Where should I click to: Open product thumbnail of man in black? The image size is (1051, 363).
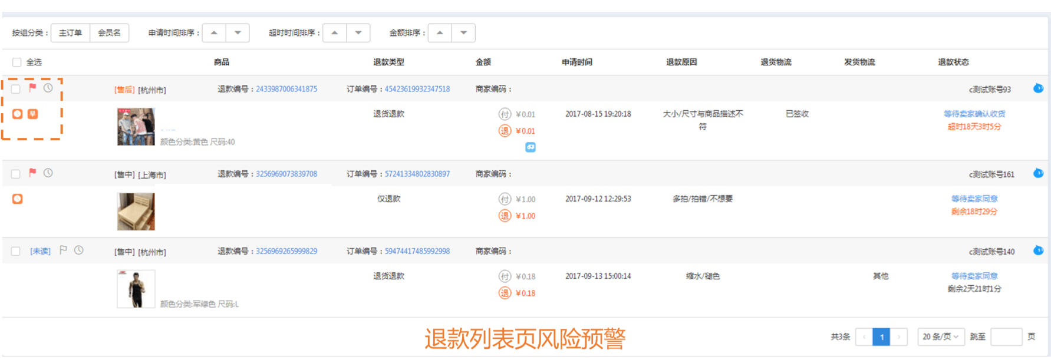pyautogui.click(x=136, y=289)
